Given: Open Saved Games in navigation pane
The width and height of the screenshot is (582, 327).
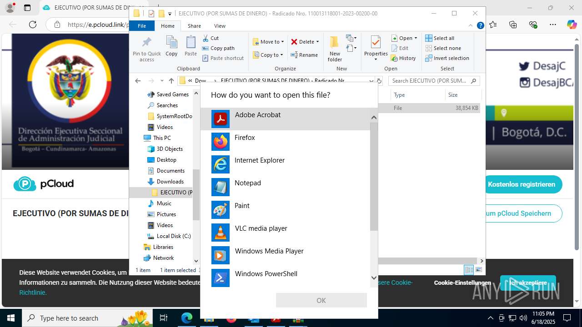Looking at the screenshot, I should click(168, 94).
